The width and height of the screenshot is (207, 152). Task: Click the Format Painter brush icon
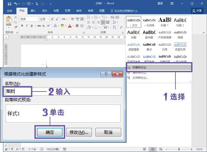pos(15,27)
